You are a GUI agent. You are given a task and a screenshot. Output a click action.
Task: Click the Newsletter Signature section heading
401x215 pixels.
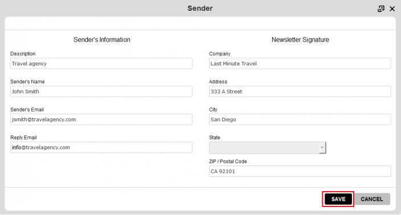click(x=300, y=40)
